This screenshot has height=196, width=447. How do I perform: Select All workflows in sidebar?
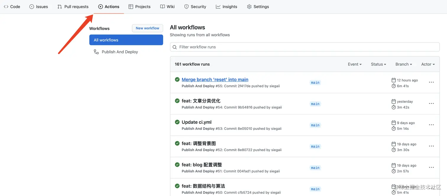[126, 40]
